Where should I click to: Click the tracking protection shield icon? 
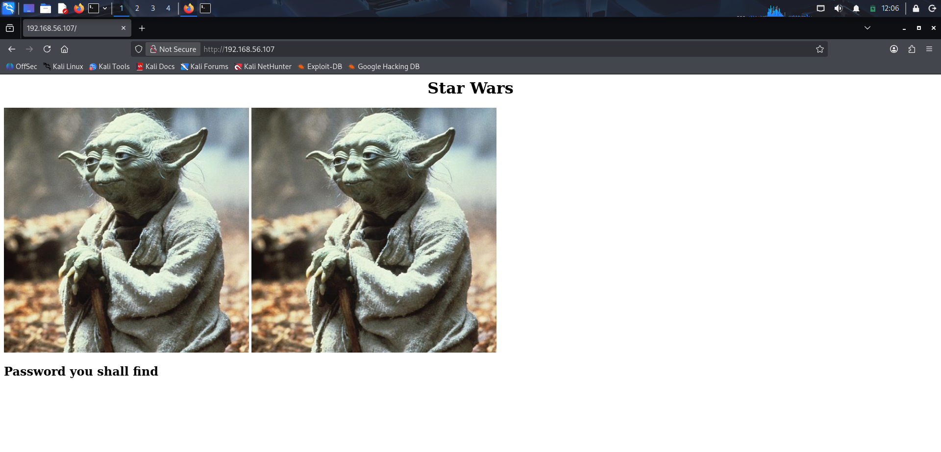pyautogui.click(x=139, y=49)
